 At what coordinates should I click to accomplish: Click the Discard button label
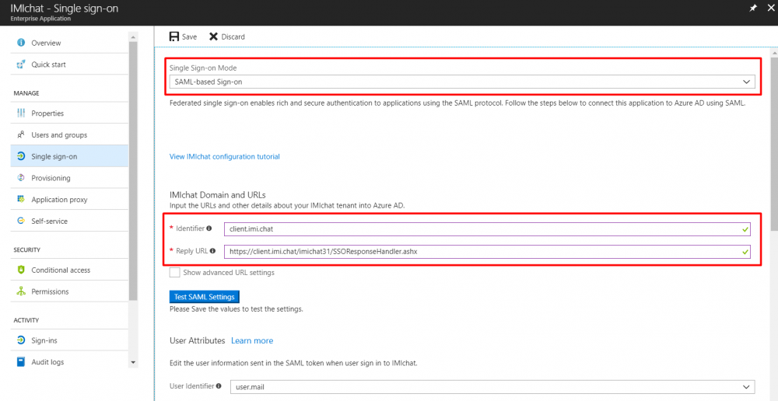click(233, 37)
